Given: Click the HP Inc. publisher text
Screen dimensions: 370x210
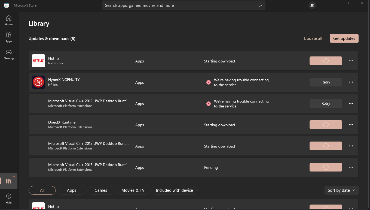Looking at the screenshot, I should pos(53,85).
